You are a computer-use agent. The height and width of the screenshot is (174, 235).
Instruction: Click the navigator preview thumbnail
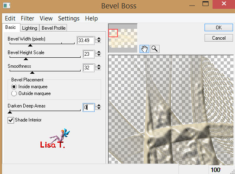(x=123, y=38)
